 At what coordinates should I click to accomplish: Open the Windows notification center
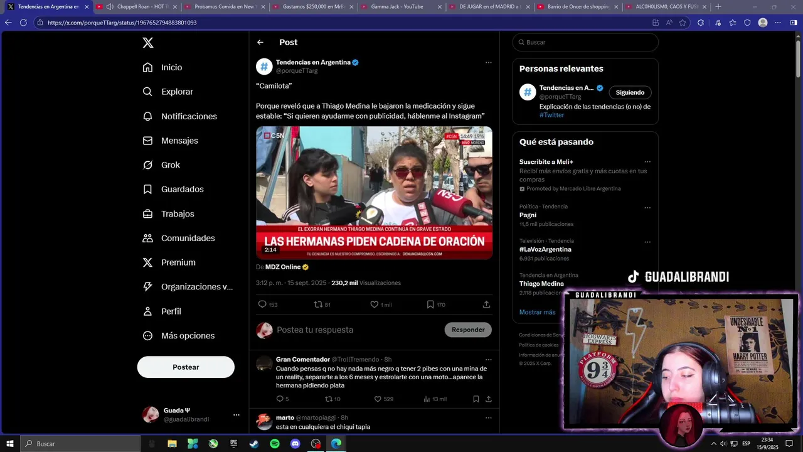pyautogui.click(x=790, y=444)
